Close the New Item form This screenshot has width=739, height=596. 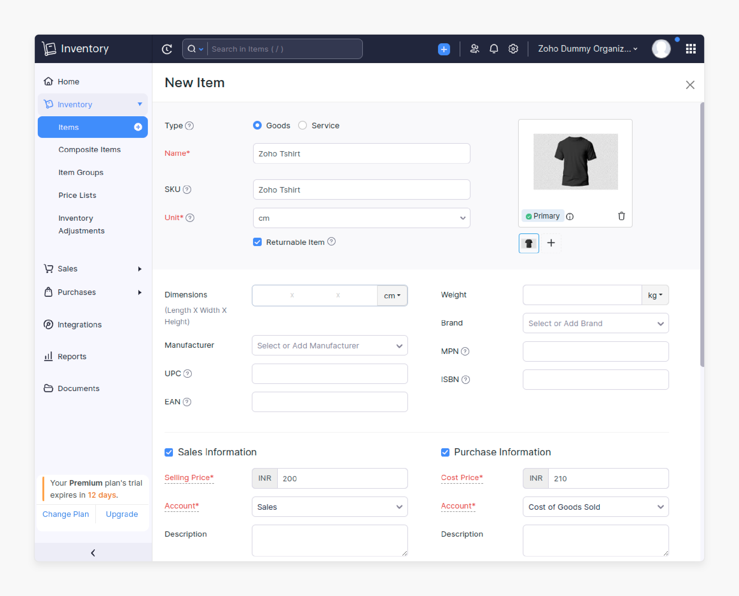[690, 85]
